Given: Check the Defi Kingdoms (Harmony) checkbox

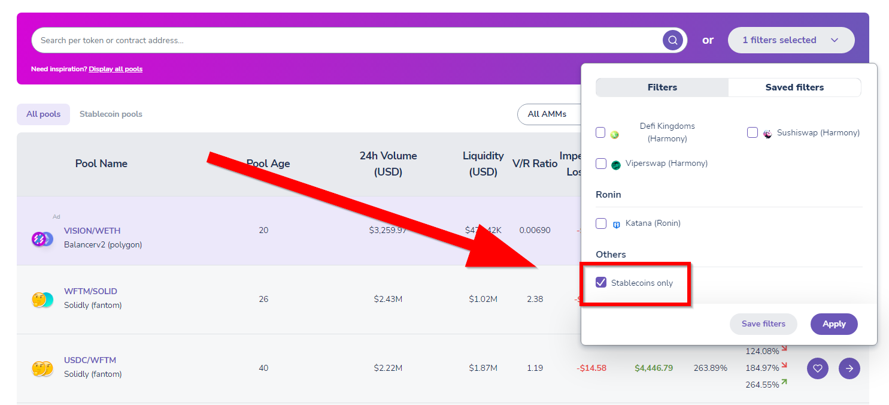Looking at the screenshot, I should point(600,132).
